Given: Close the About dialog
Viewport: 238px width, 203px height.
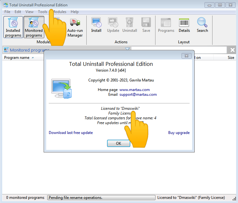Looking at the screenshot, I should click(186, 56).
